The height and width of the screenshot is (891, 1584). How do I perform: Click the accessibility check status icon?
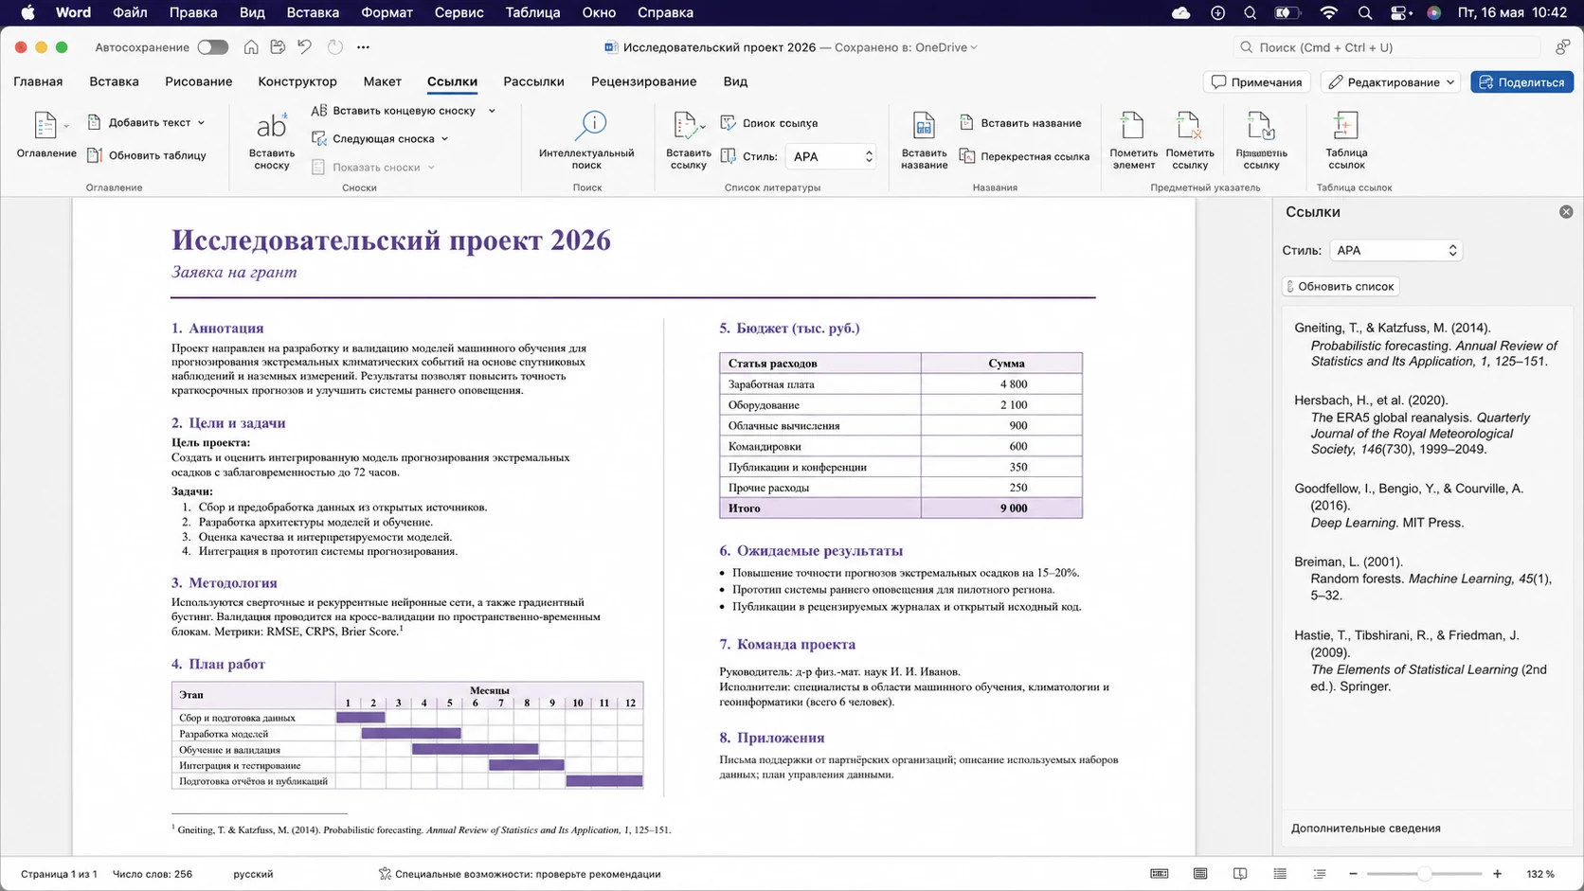click(x=385, y=874)
